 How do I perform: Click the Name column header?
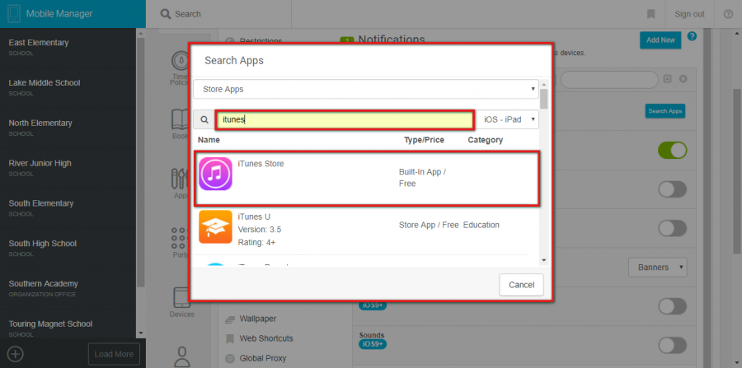[209, 140]
